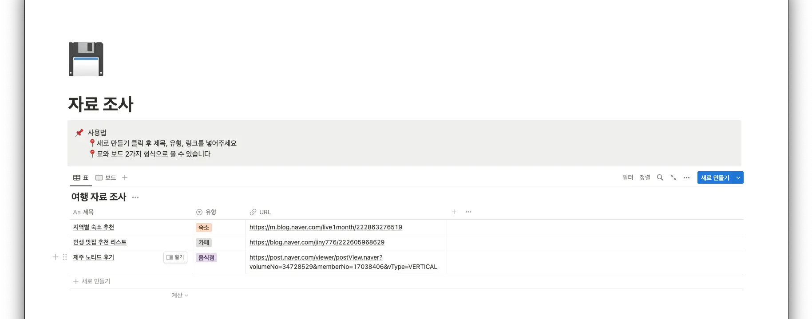Open the 유형 column header menu
The width and height of the screenshot is (812, 319).
206,212
